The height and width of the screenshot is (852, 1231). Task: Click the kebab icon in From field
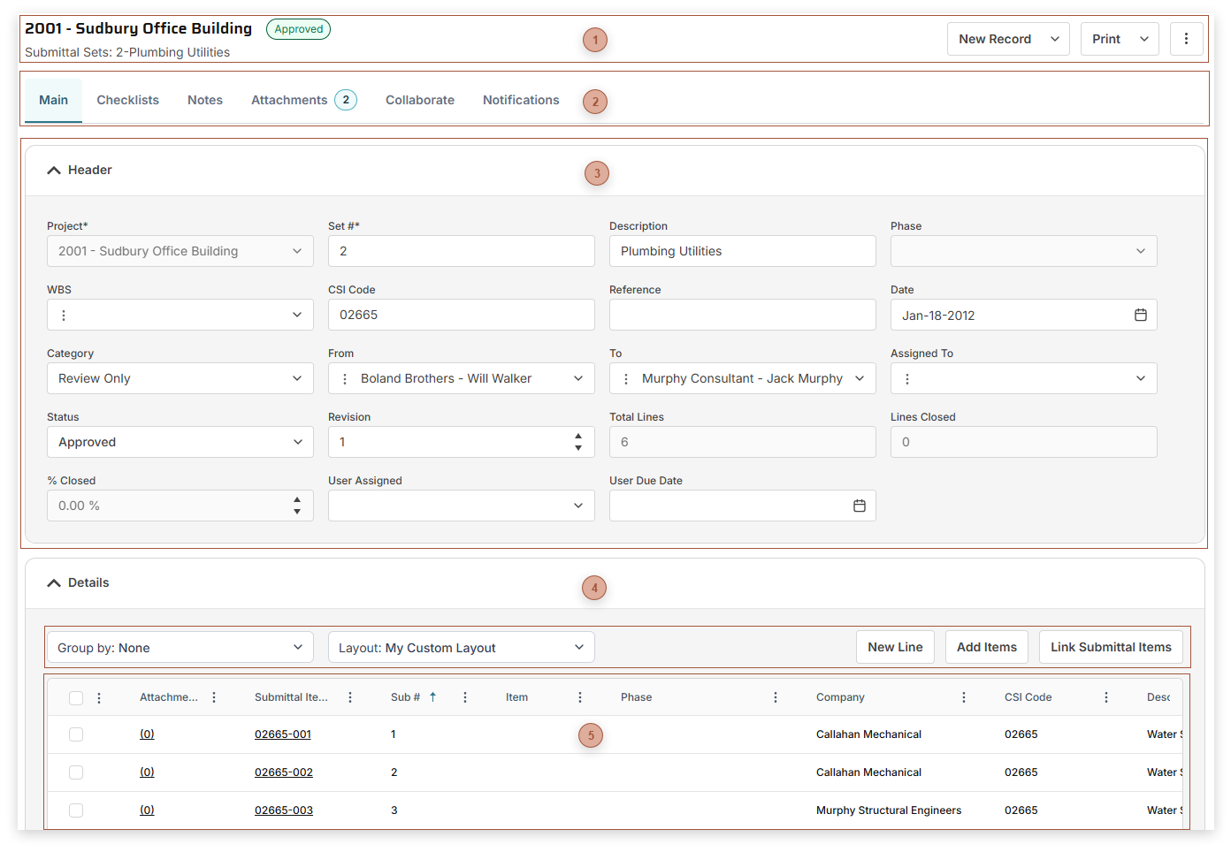[345, 379]
